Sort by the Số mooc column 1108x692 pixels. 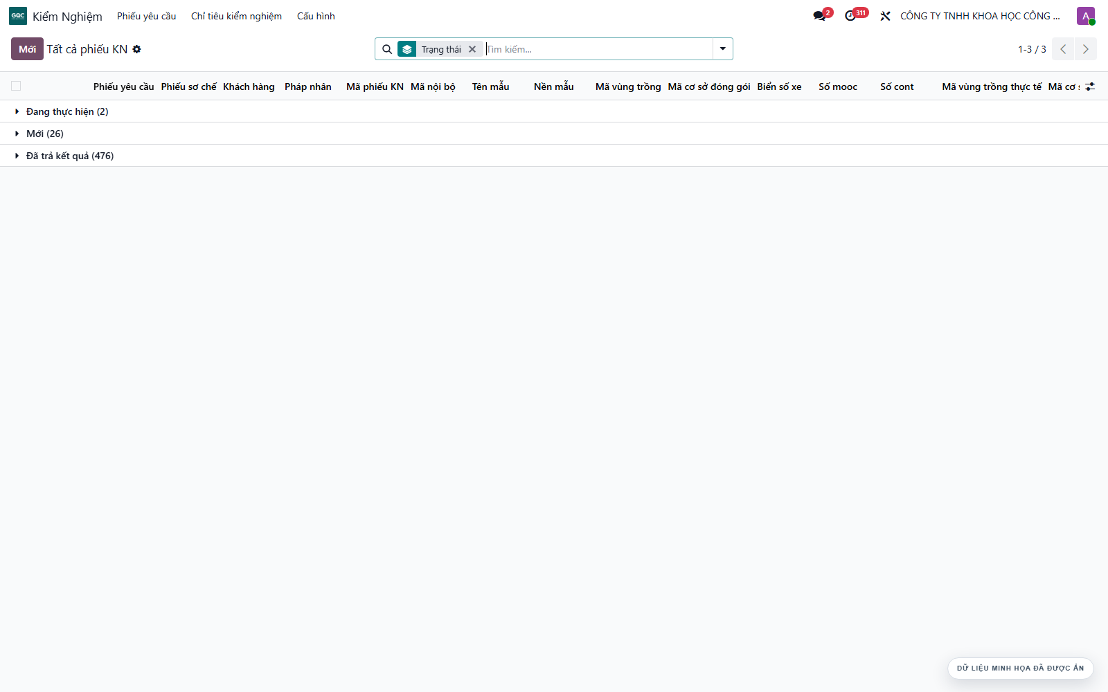838,86
